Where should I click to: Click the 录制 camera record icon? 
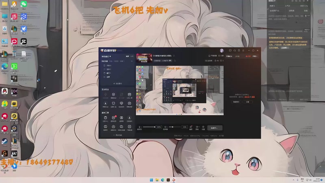(x=197, y=128)
